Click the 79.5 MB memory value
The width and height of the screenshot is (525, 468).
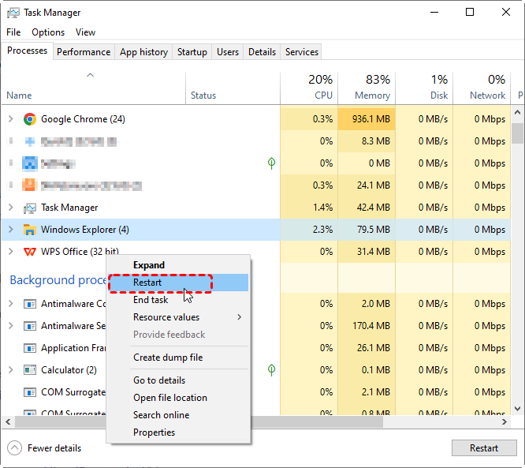pyautogui.click(x=374, y=230)
